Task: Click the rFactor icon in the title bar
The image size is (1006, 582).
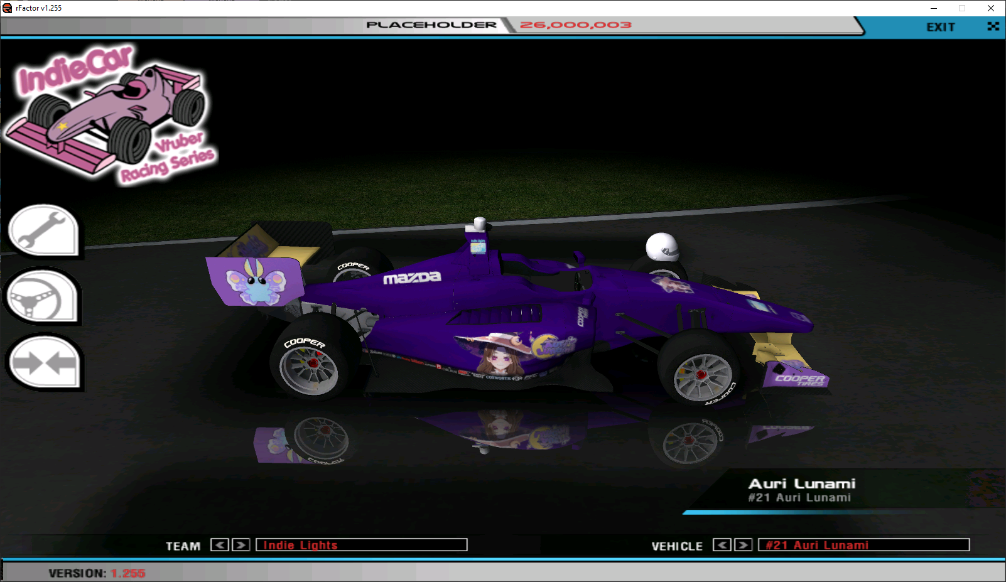Action: 8,8
